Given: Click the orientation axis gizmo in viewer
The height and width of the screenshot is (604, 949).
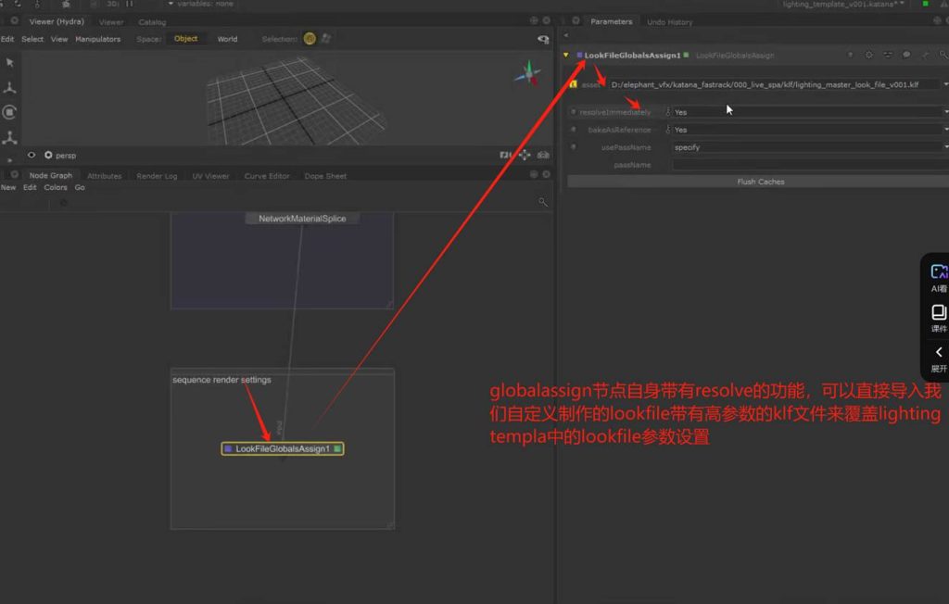Looking at the screenshot, I should (x=528, y=73).
